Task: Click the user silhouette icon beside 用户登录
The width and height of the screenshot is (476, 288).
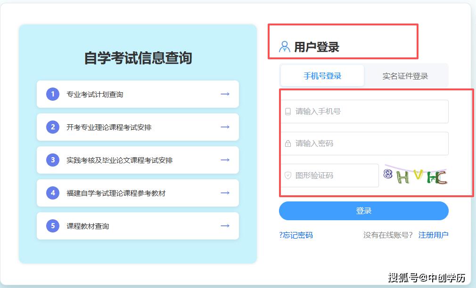Action: click(284, 46)
